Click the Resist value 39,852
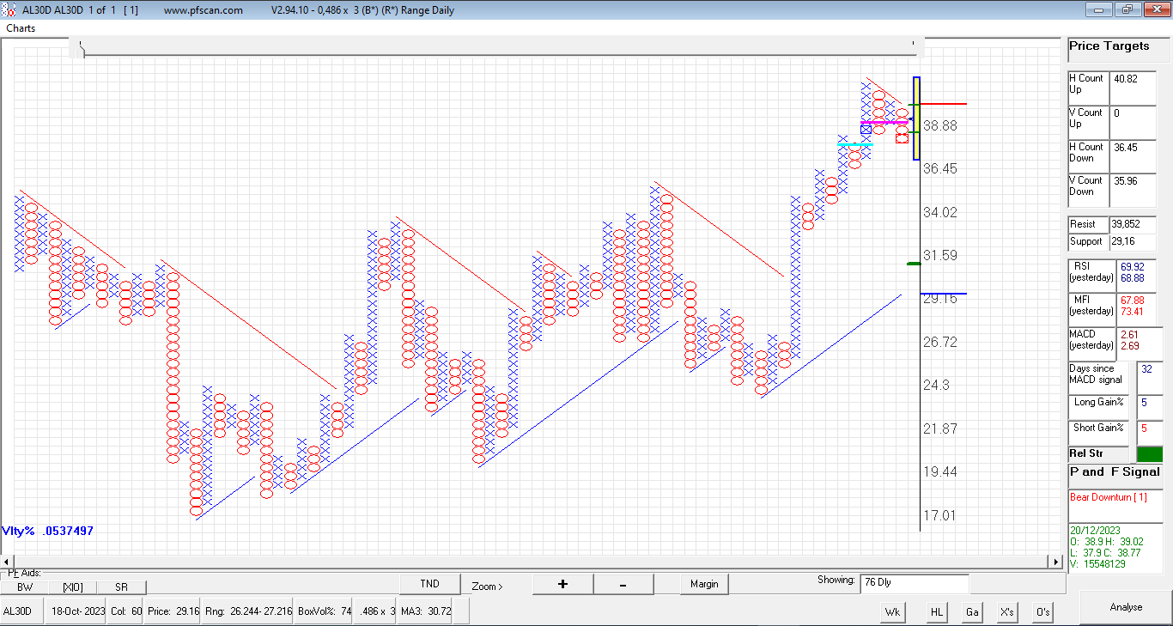The image size is (1173, 626). coord(1133,224)
